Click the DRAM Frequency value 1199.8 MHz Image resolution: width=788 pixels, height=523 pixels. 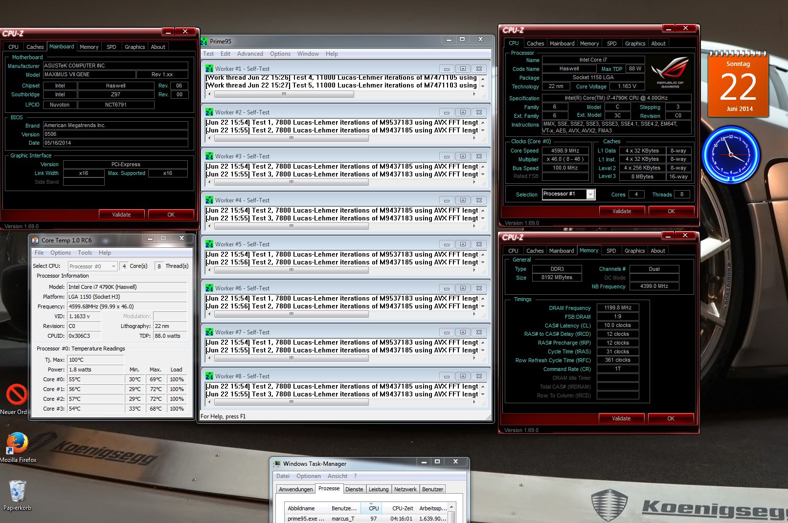618,308
